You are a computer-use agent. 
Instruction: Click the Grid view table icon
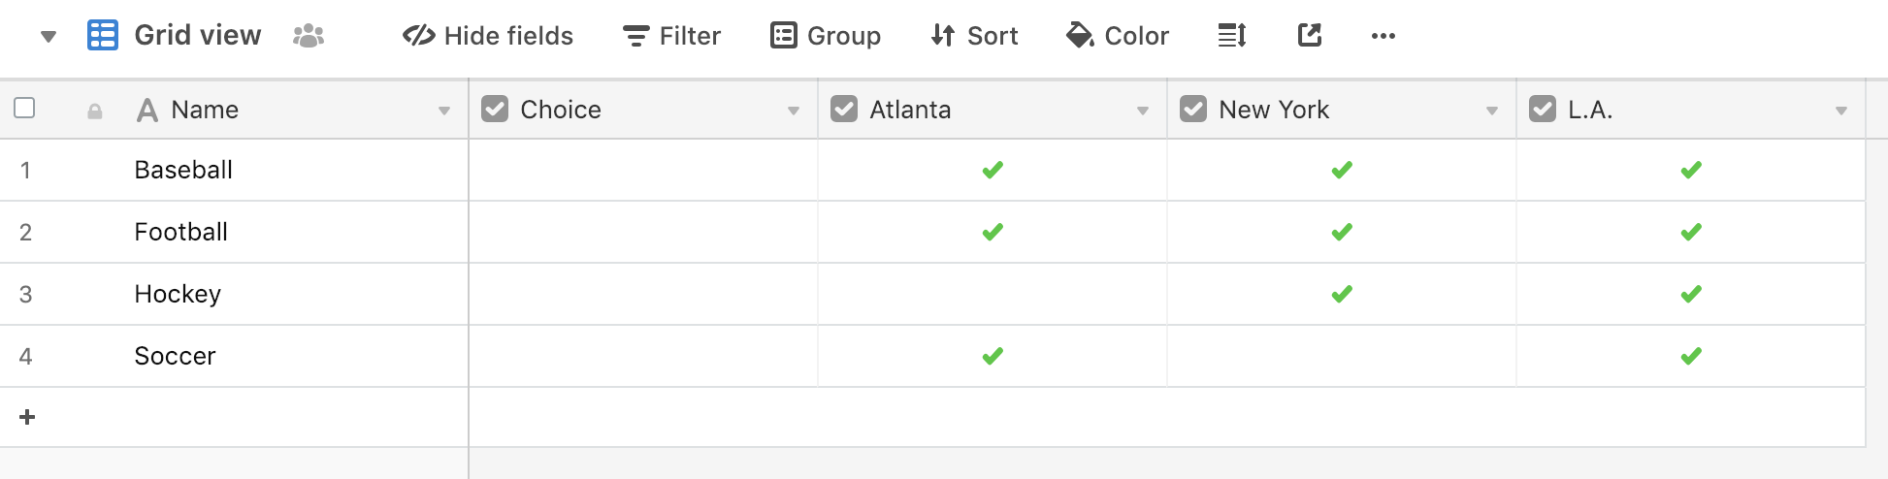pos(103,35)
